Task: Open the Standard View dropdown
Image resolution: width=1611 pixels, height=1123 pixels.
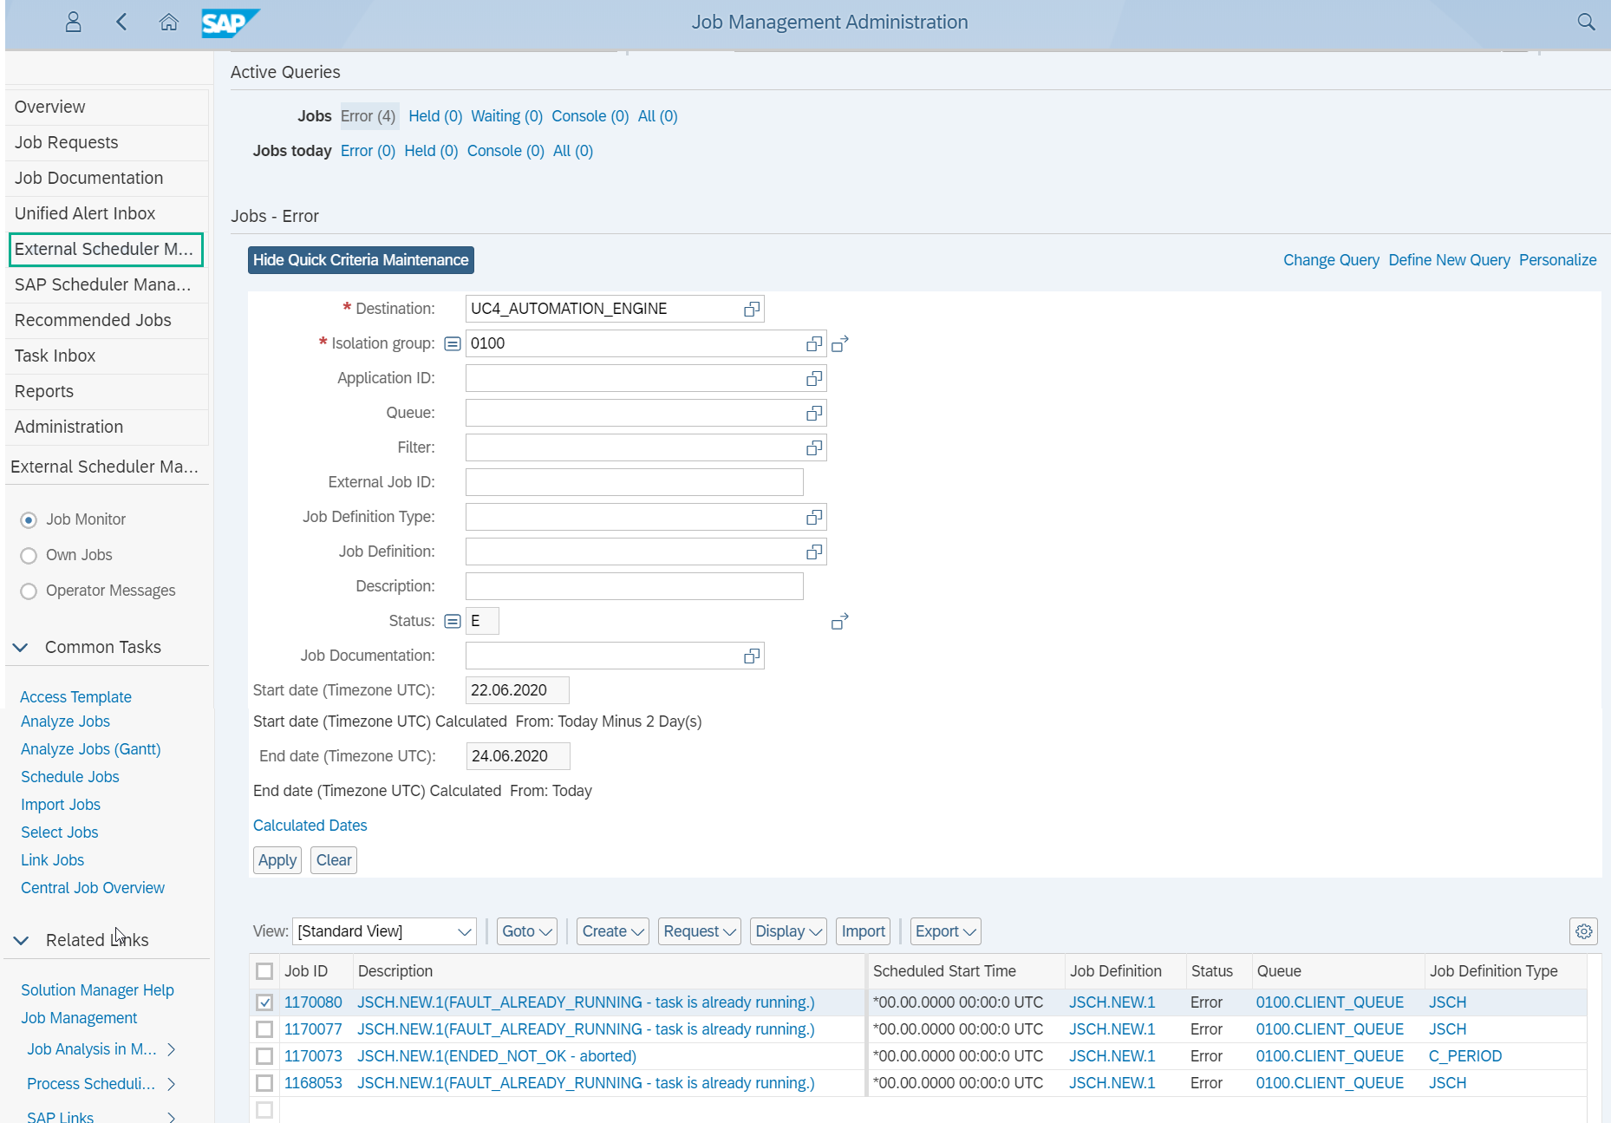Action: 384,931
